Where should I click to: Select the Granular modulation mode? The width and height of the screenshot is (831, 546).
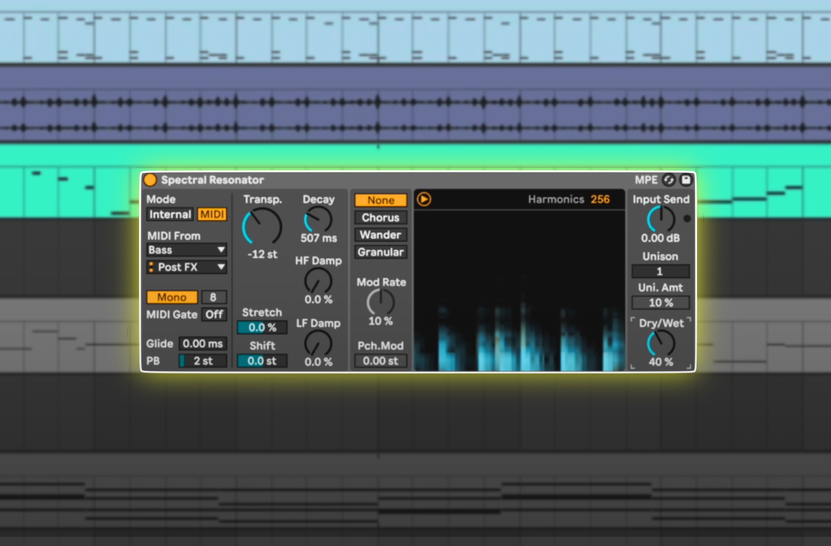tap(380, 252)
